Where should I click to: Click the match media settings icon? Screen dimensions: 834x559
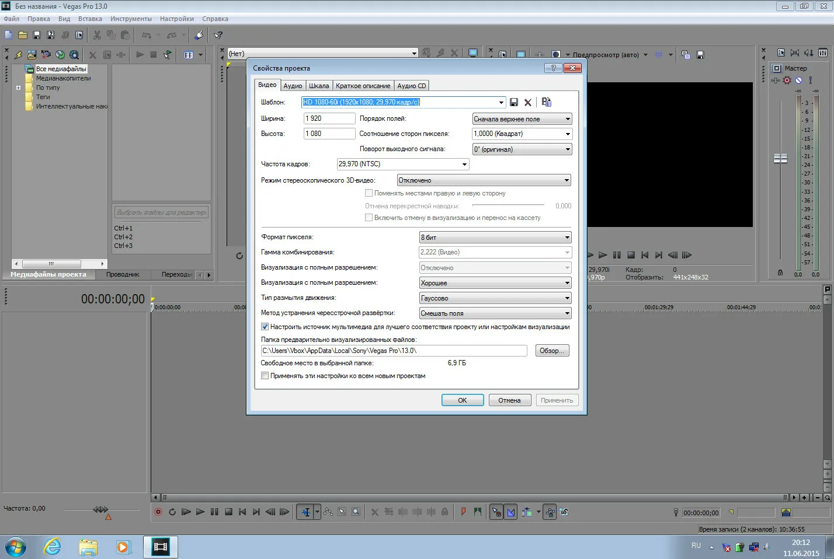[x=546, y=102]
